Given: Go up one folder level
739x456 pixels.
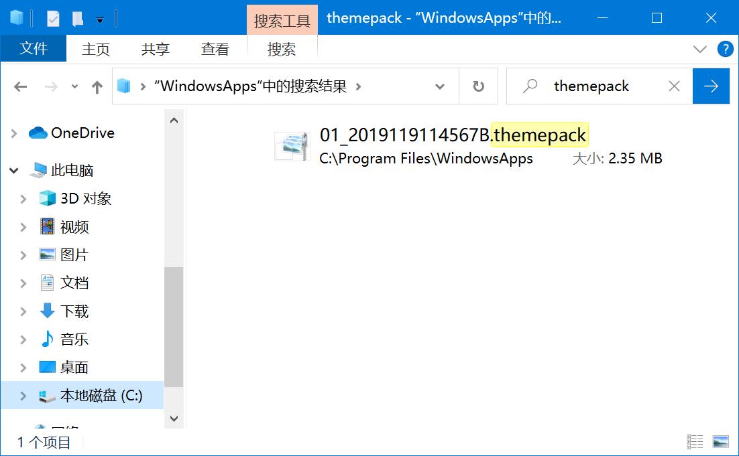Looking at the screenshot, I should (x=97, y=86).
